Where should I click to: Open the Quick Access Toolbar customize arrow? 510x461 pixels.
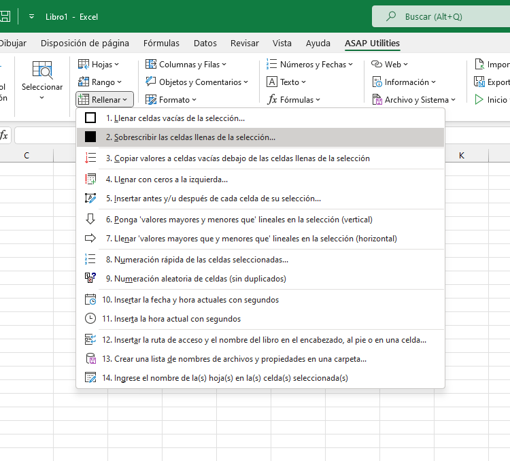(x=31, y=16)
